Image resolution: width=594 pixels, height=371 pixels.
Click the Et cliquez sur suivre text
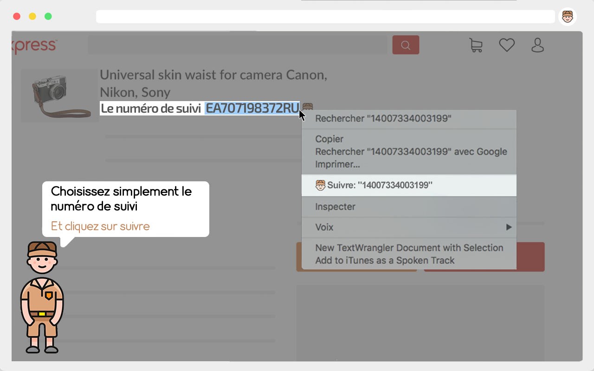(x=100, y=226)
